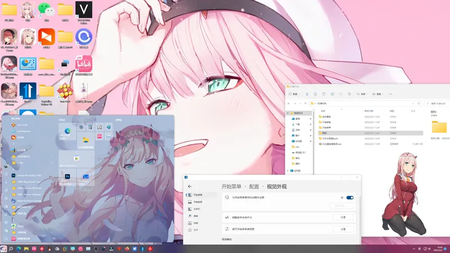This screenshot has height=253, width=450.
Task: Open the Adobe Photoshop tile in start menu
Action: pyautogui.click(x=67, y=177)
